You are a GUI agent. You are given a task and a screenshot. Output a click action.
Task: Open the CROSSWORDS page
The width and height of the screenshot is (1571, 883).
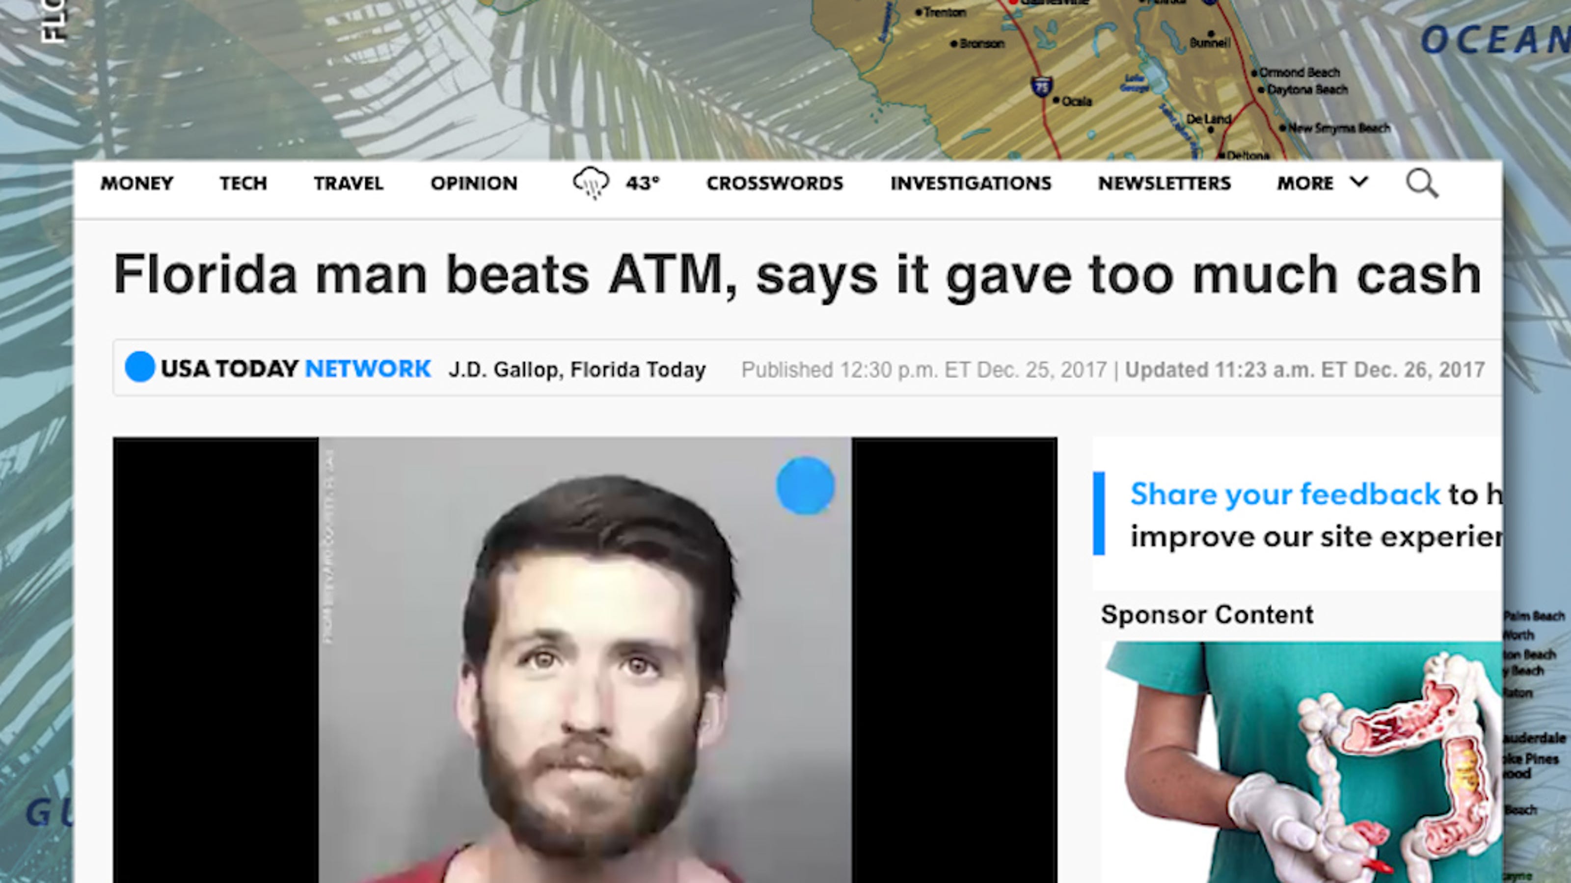tap(775, 183)
